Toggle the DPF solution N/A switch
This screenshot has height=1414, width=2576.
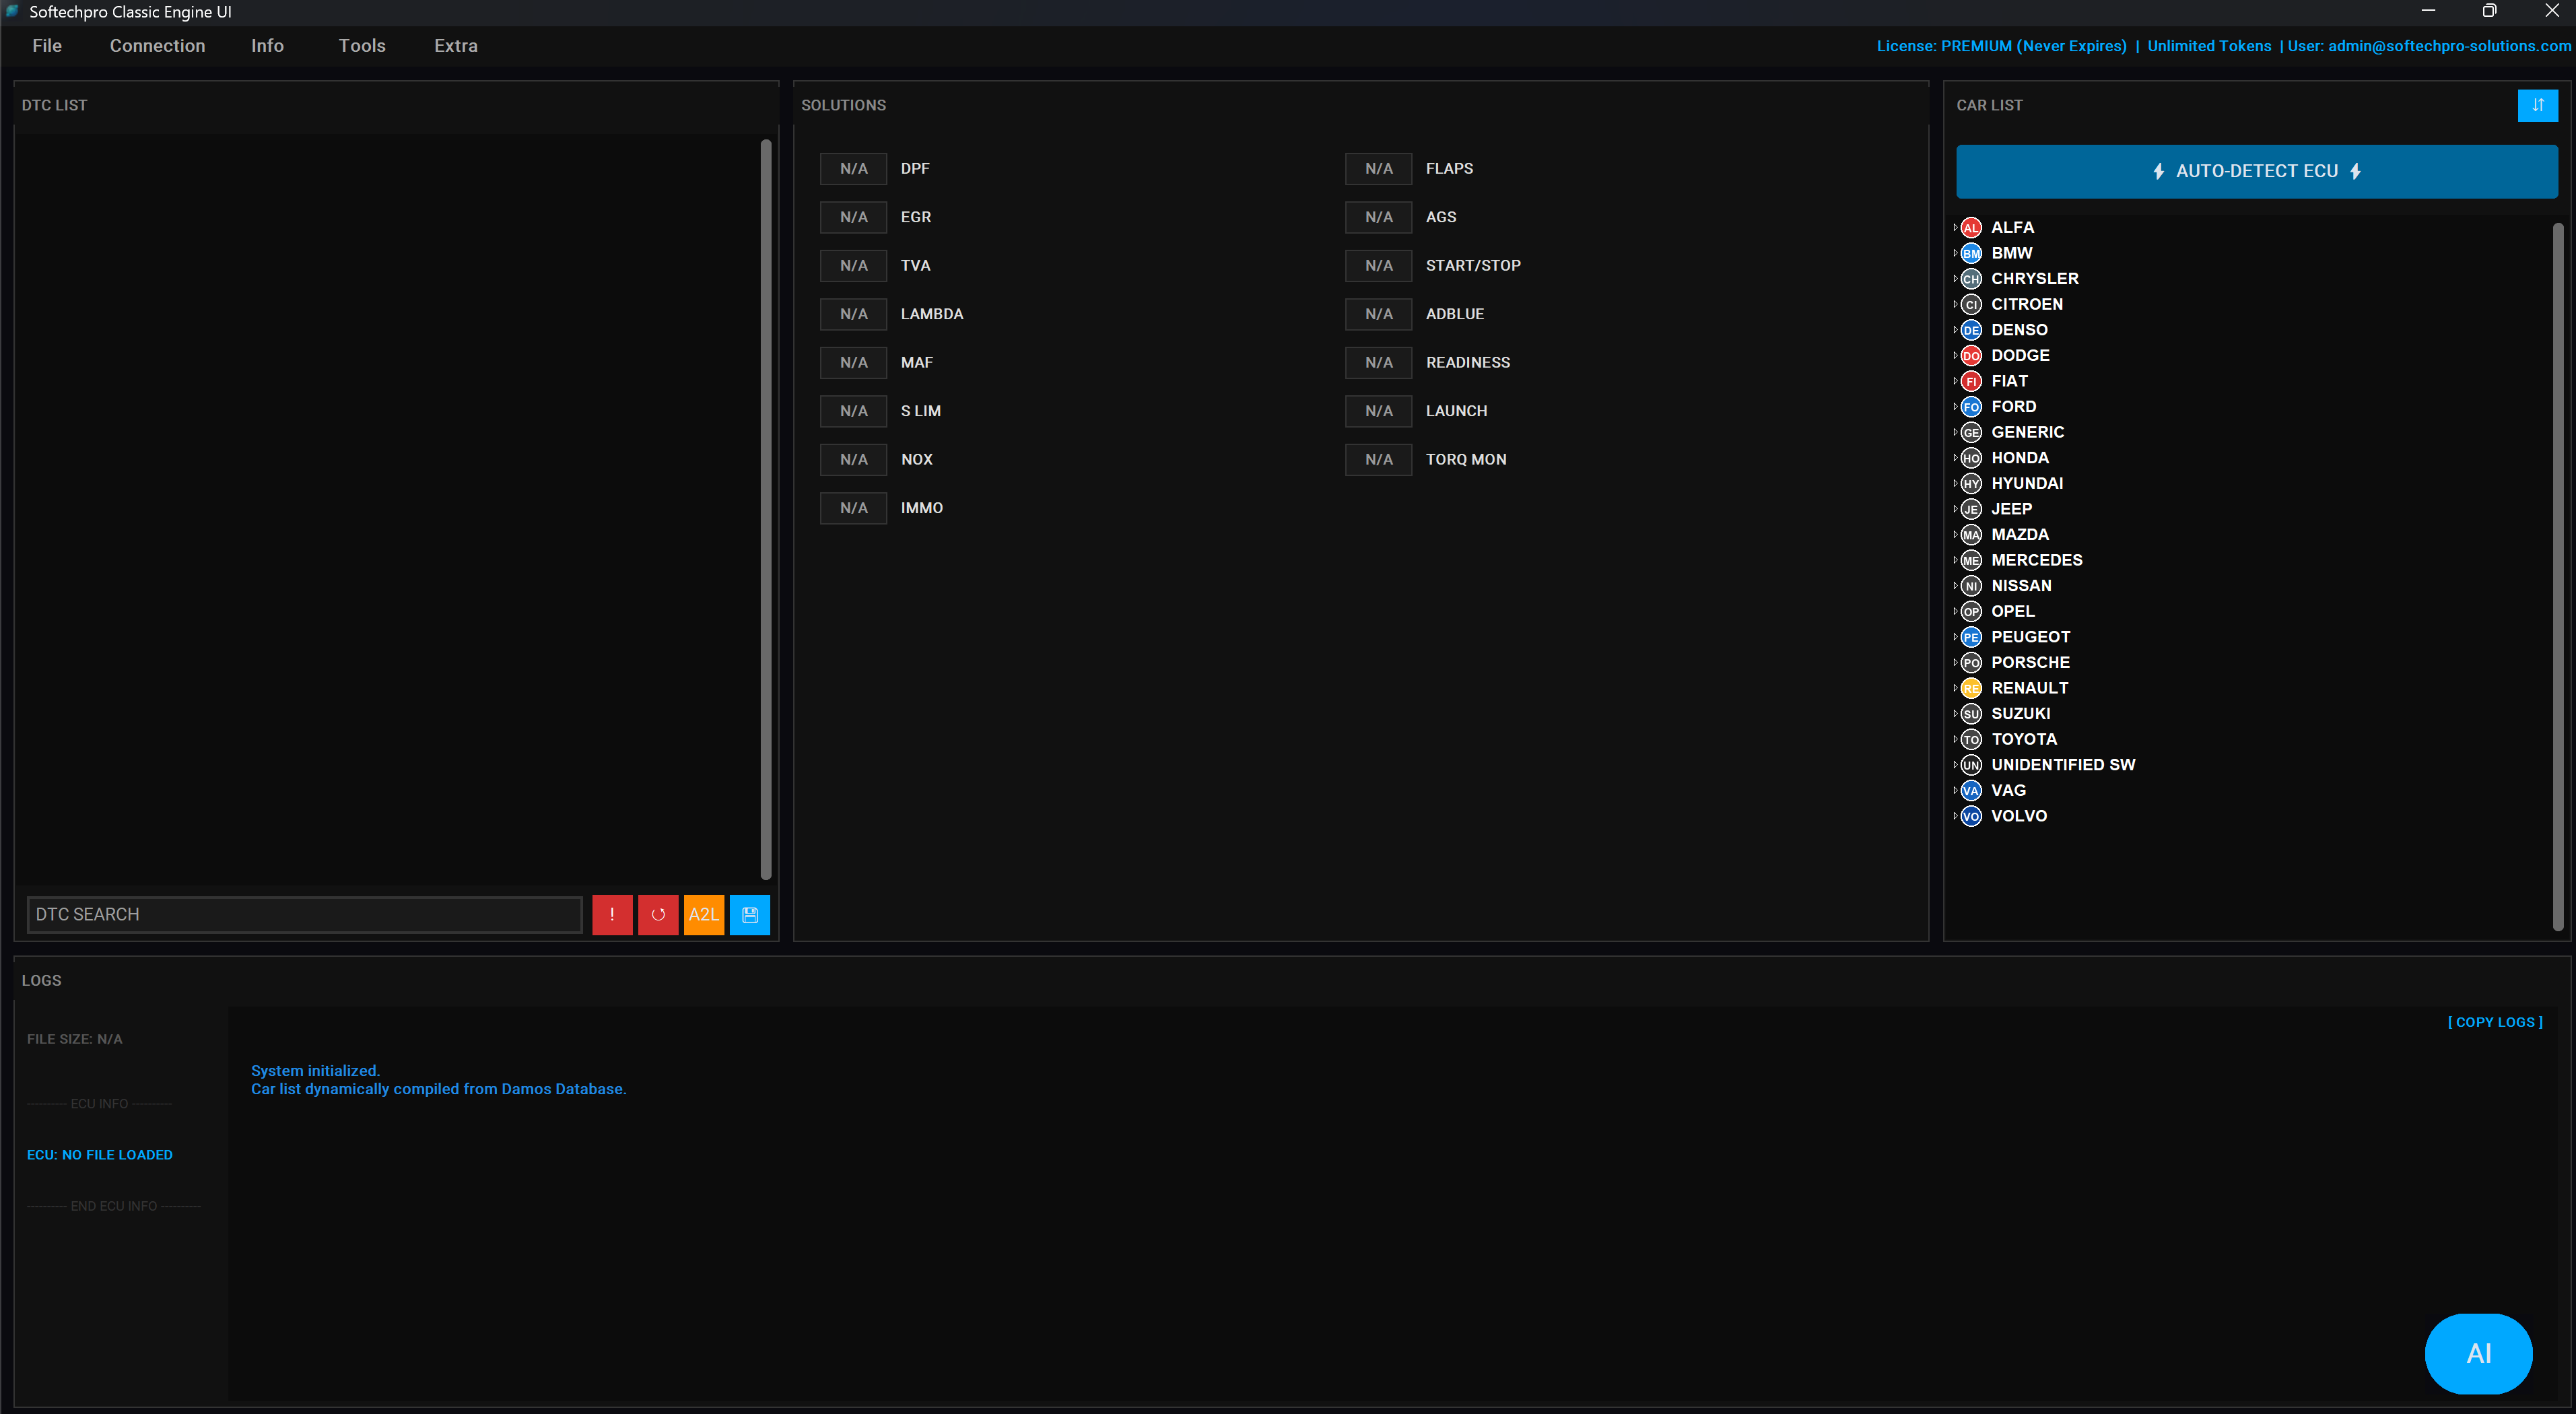click(853, 168)
